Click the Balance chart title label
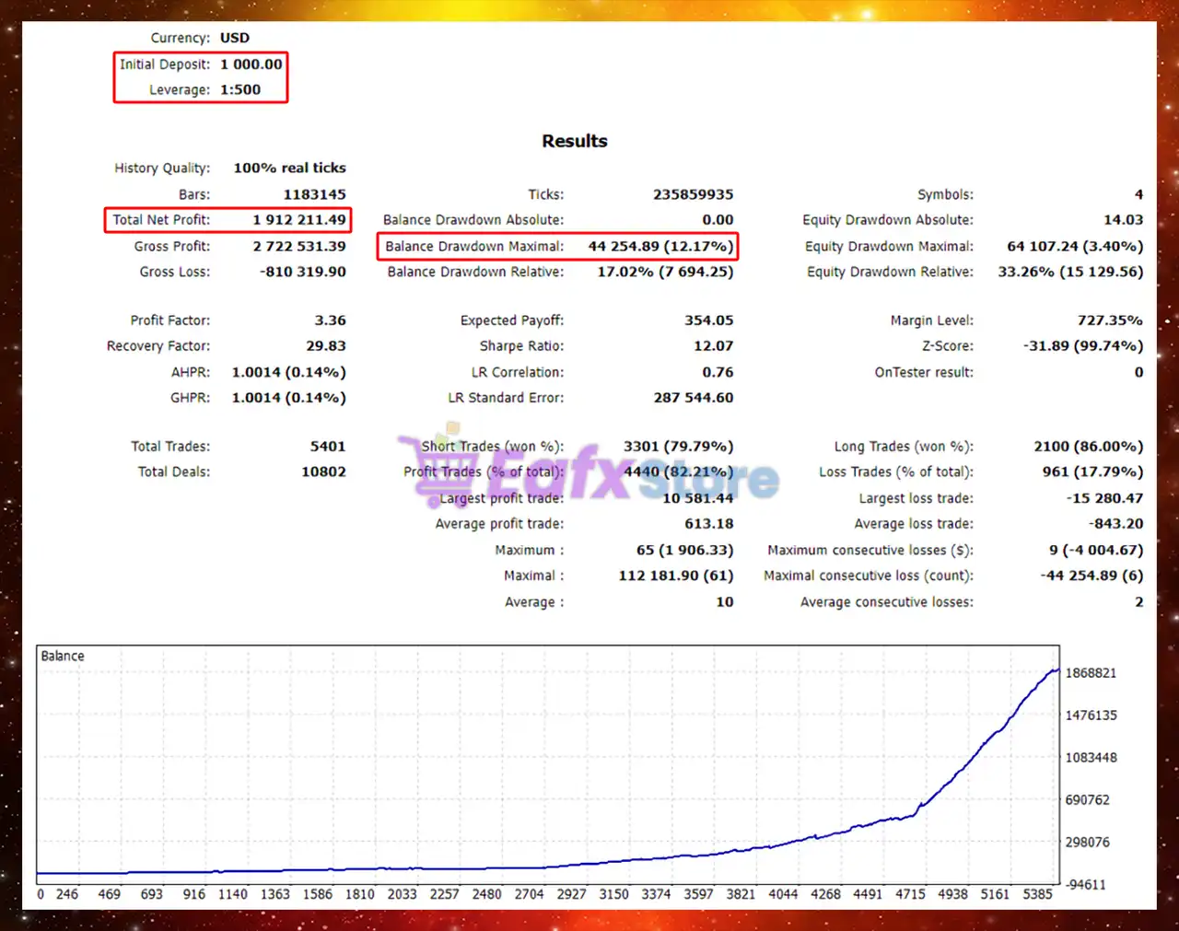 click(63, 656)
